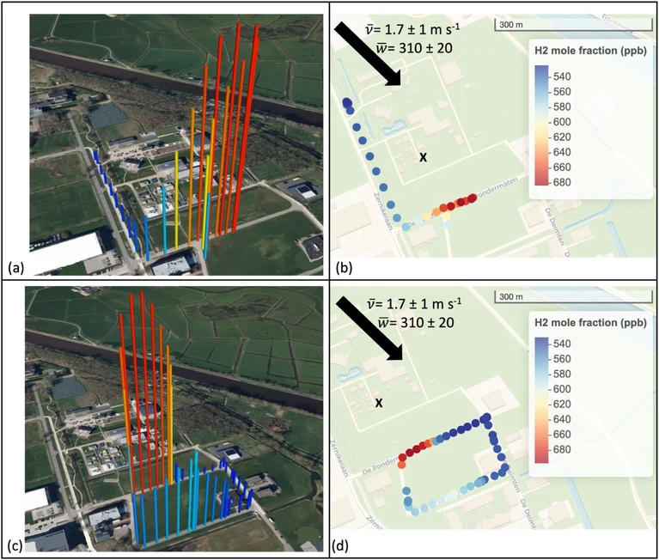Click the color gradient bar in panel (d) legend
The image size is (659, 560).
[541, 400]
